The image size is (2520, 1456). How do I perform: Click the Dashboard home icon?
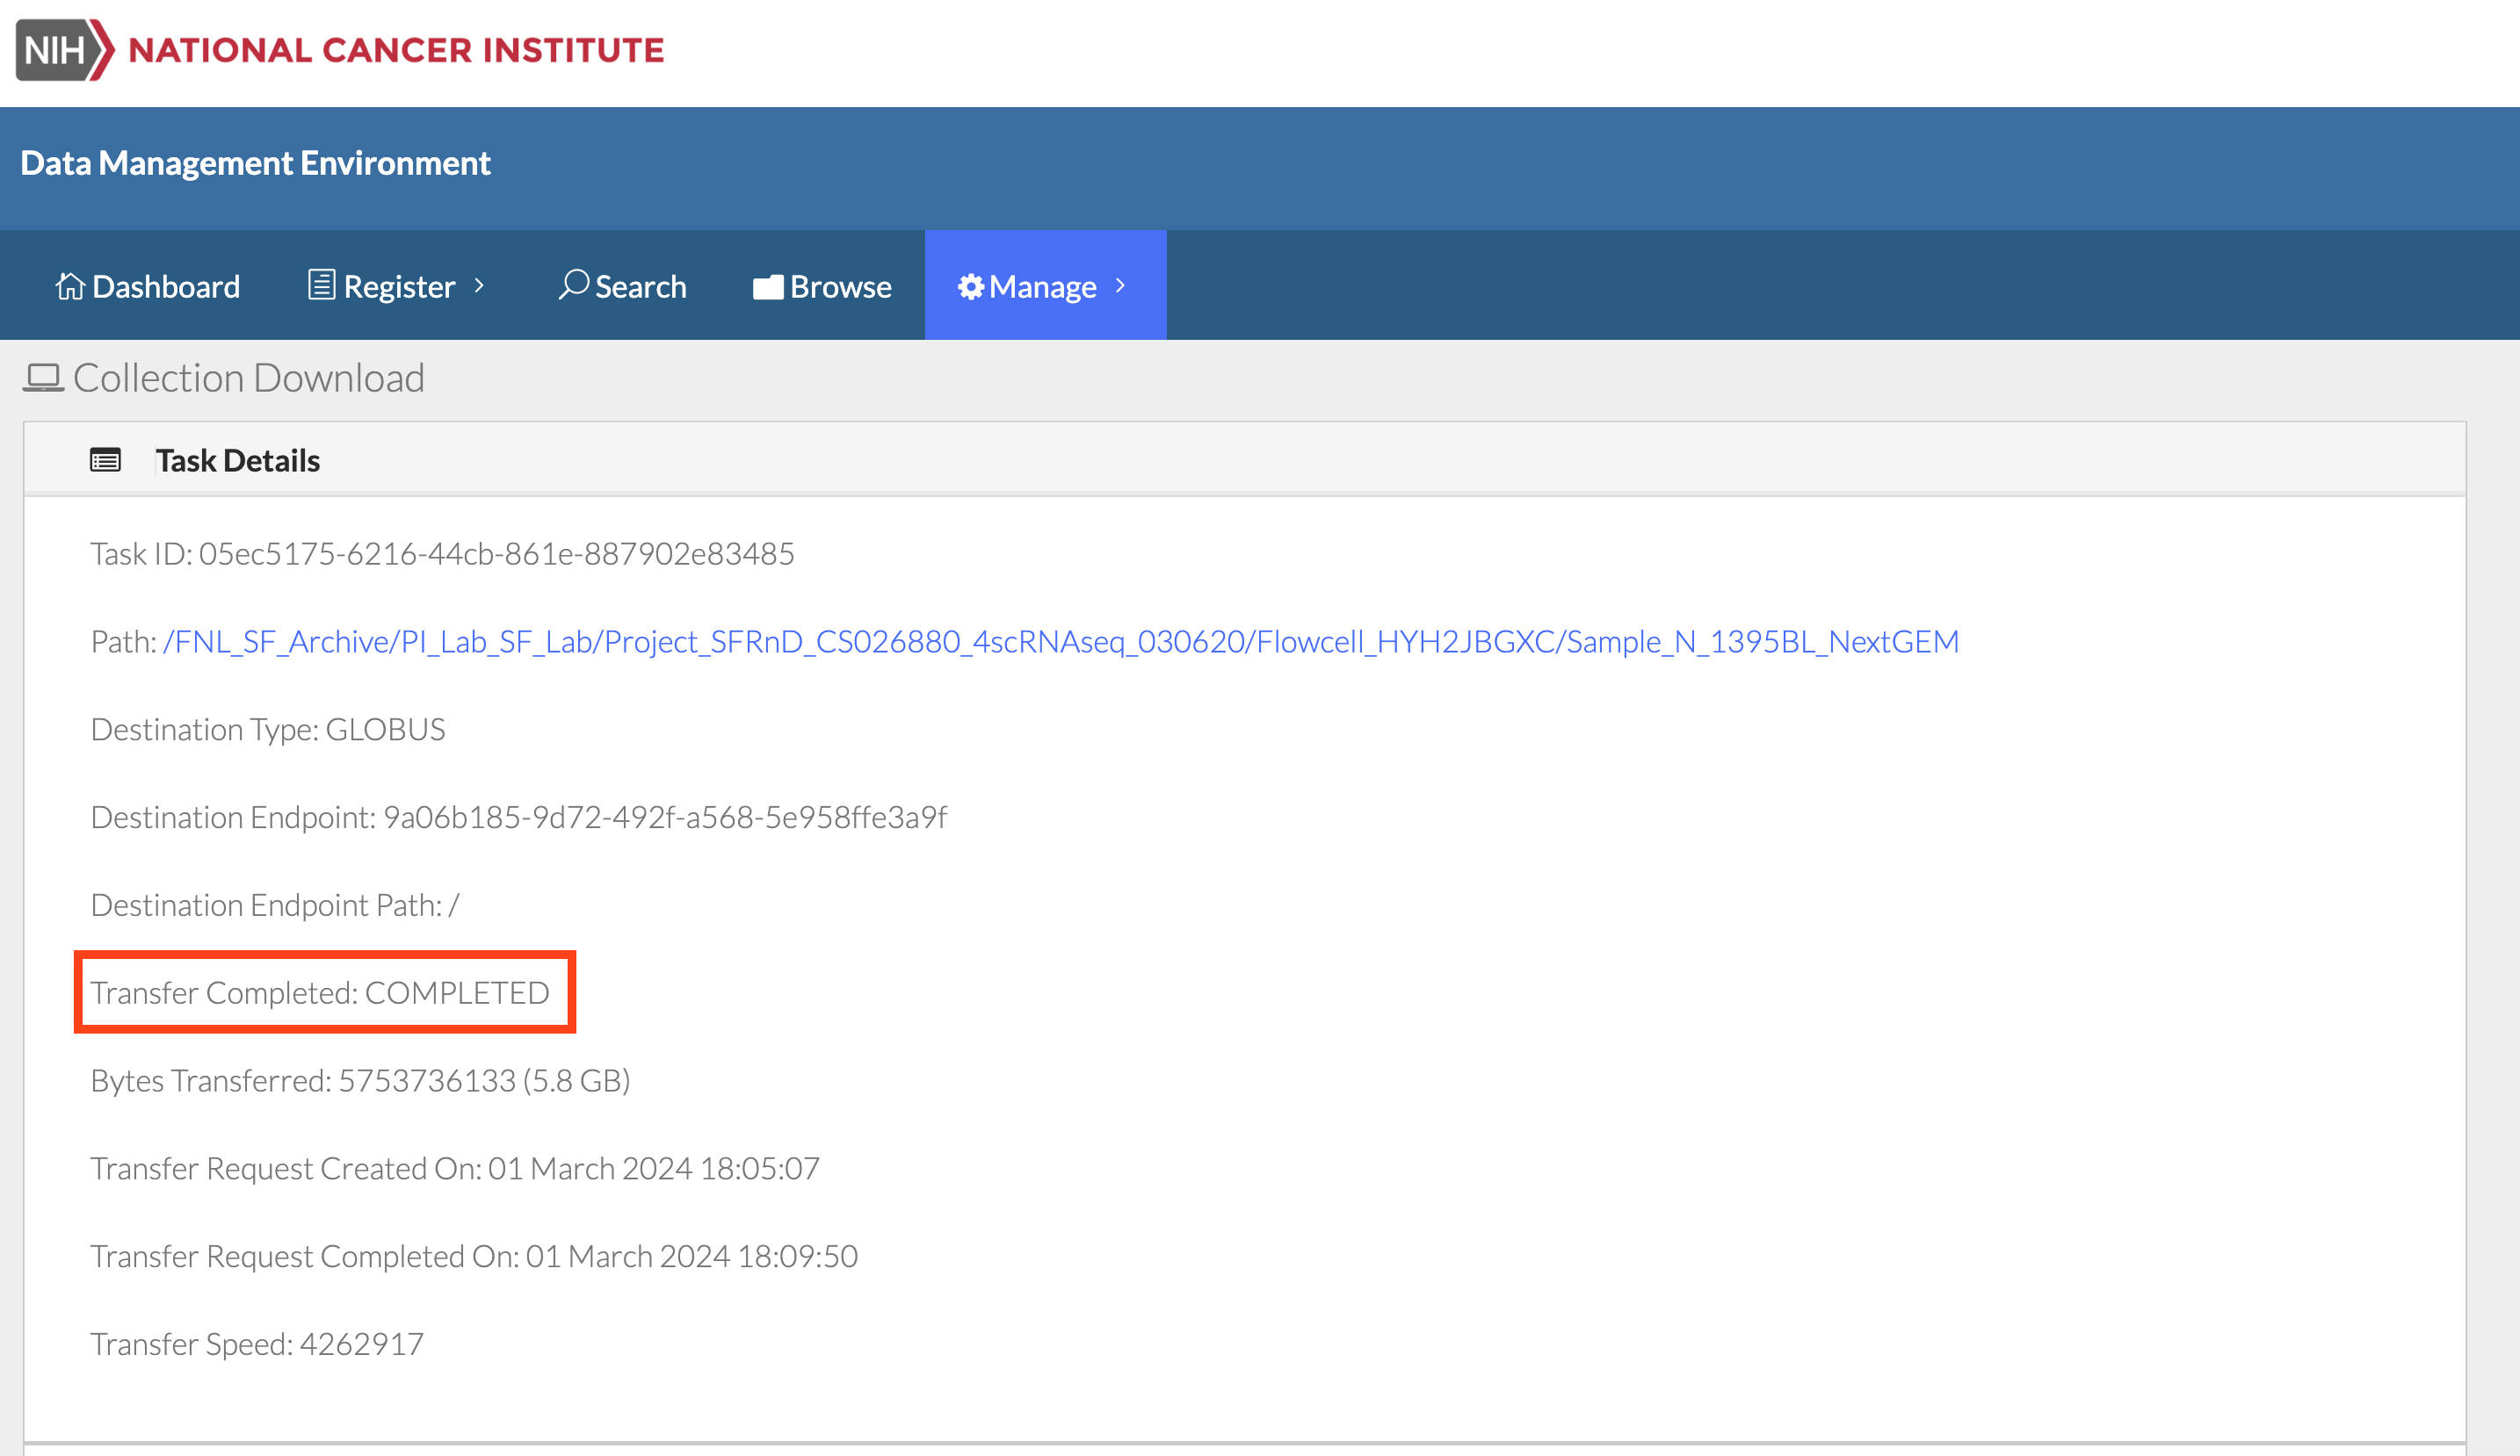(69, 285)
